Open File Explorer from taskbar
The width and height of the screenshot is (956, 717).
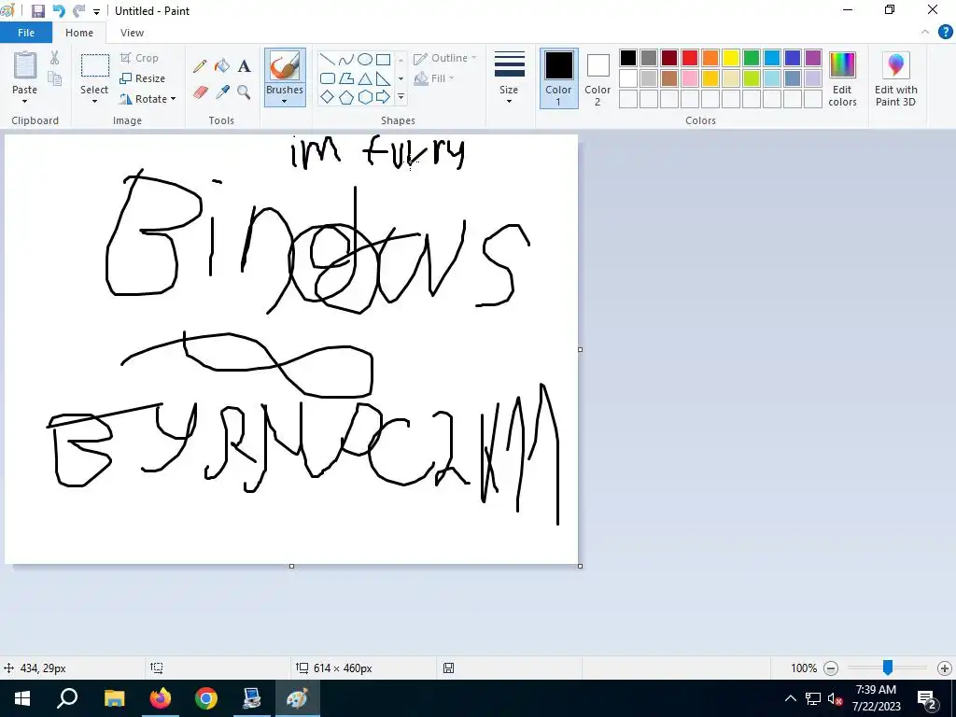pyautogui.click(x=114, y=698)
